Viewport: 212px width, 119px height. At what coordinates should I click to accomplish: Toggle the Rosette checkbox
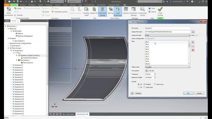pos(144,84)
